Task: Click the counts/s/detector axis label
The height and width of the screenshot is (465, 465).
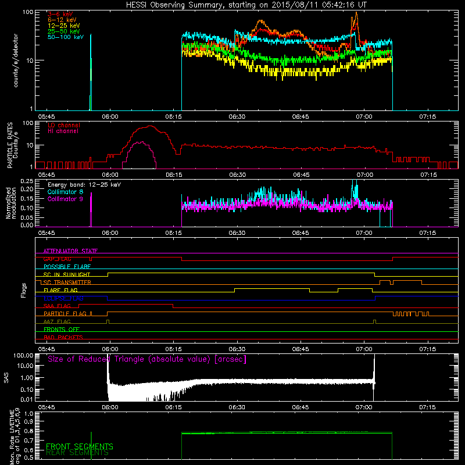Action: pos(16,60)
